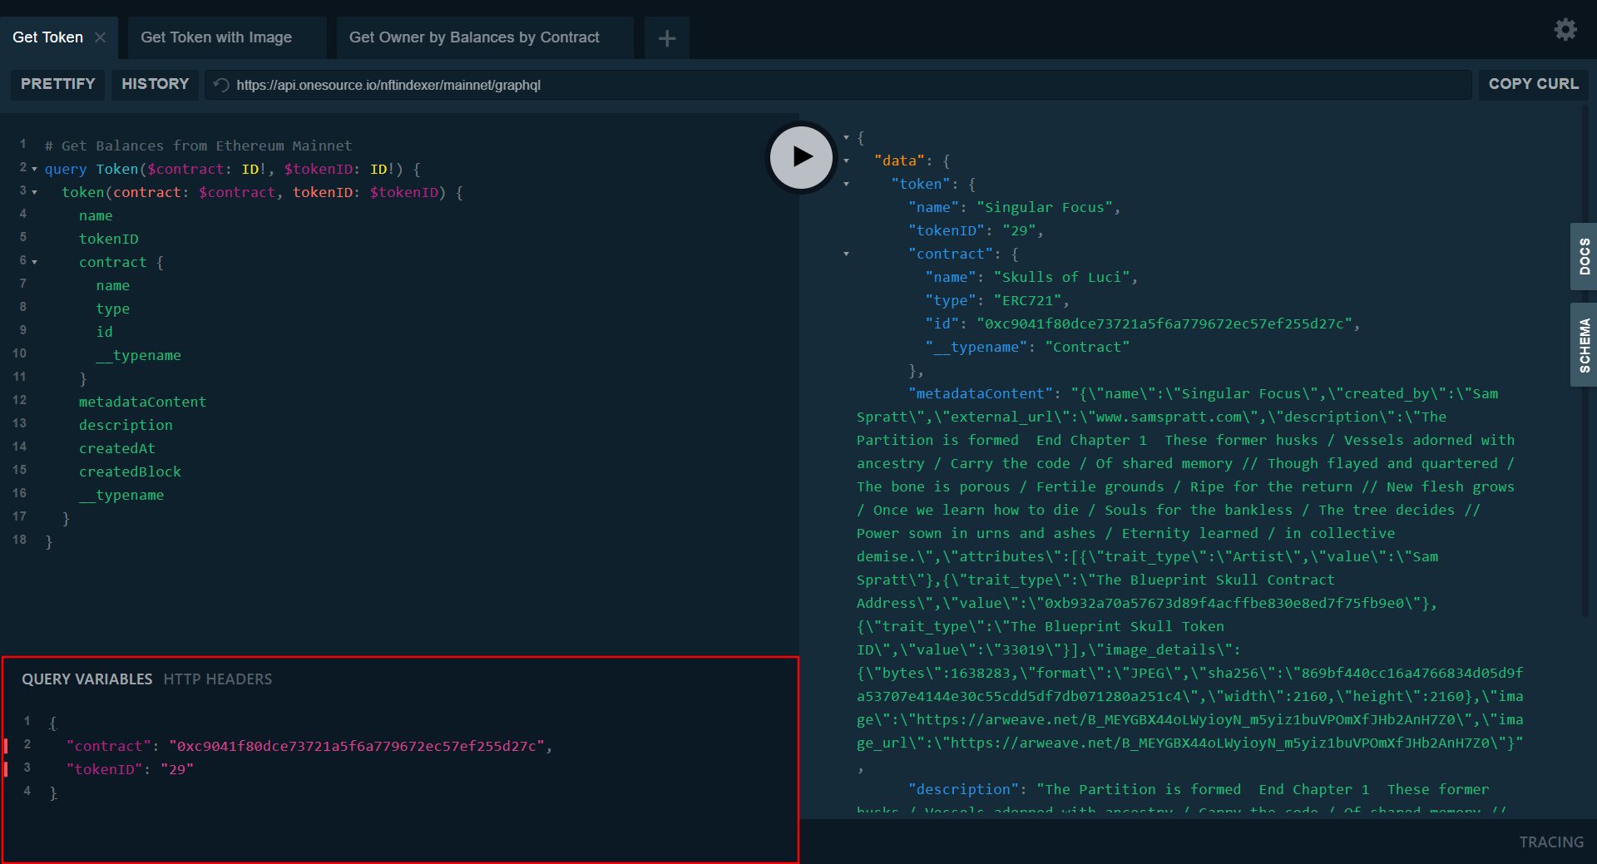
Task: Click the "Skulls of Luci" contract name value
Action: coord(1061,277)
